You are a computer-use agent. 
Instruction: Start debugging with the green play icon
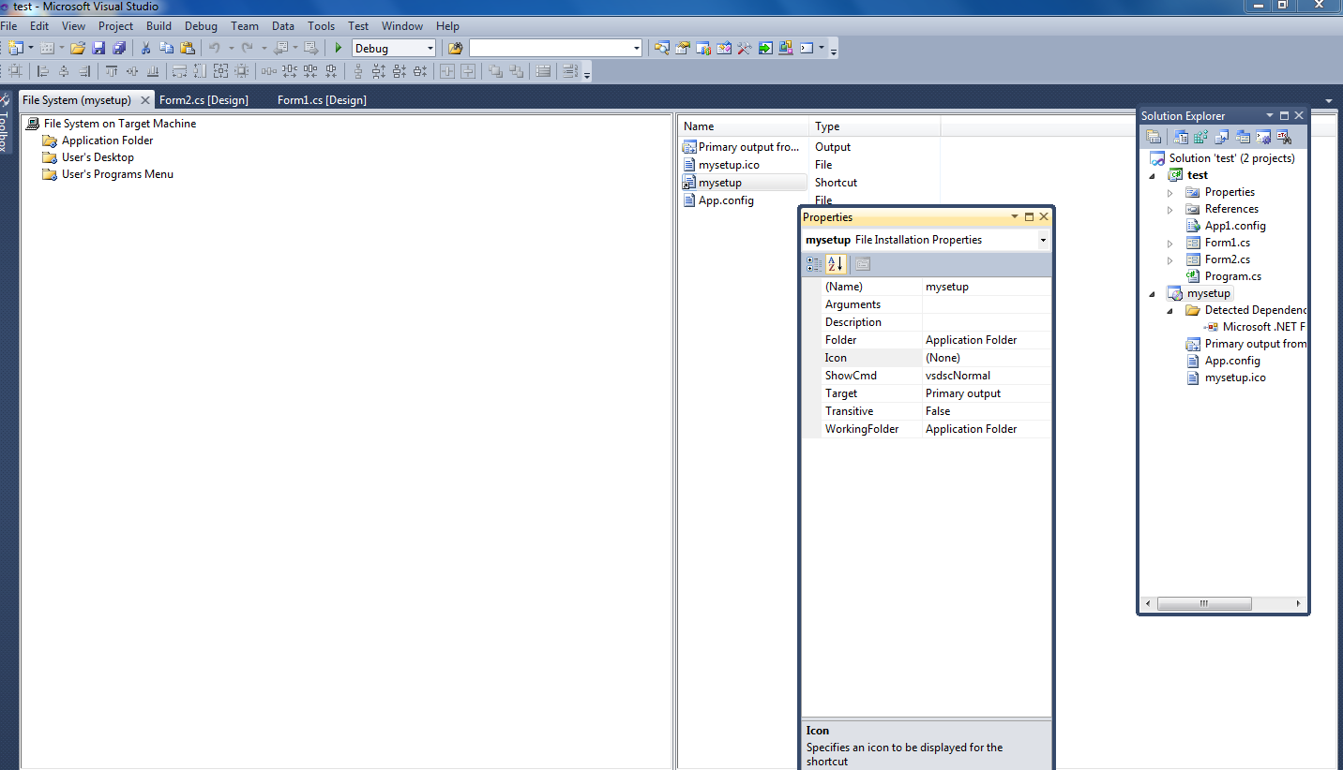click(339, 48)
